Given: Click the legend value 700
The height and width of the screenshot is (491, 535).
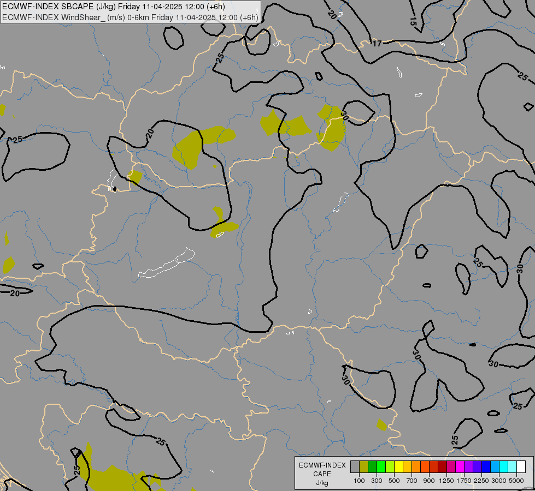Looking at the screenshot, I should 412,481.
